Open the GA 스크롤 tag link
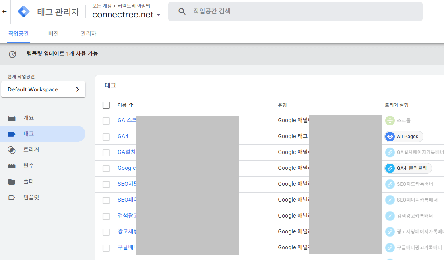This screenshot has height=260, width=444. click(126, 121)
